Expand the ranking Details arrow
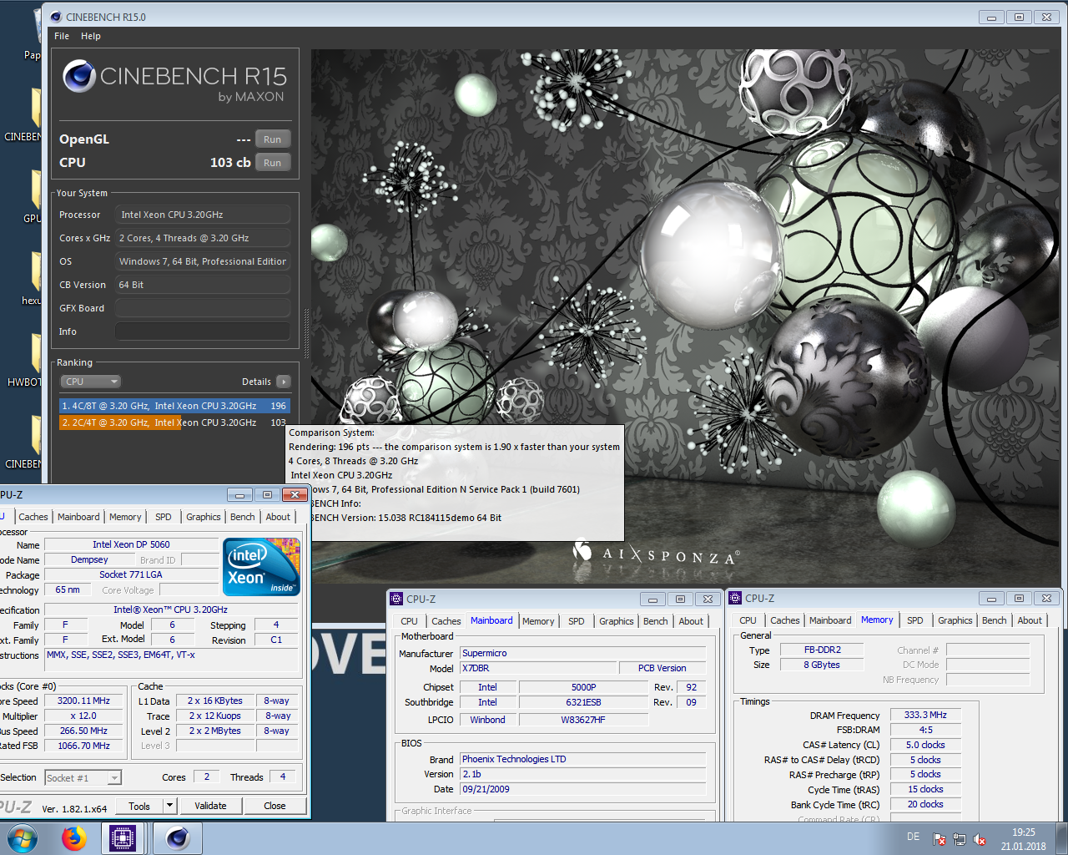 click(x=284, y=382)
